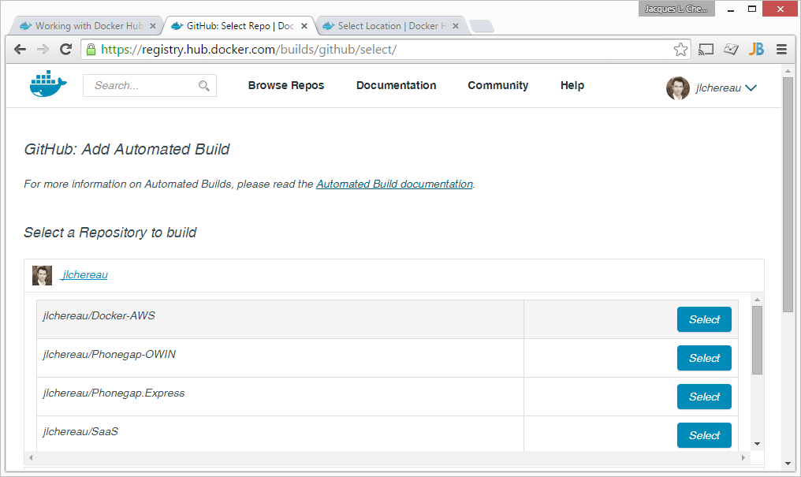Click the page scrollbar up arrow
The width and height of the screenshot is (801, 477).
[x=788, y=71]
